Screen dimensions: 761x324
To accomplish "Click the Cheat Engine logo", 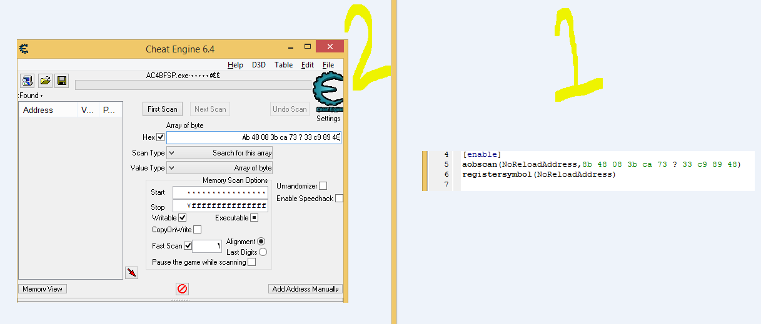I will click(328, 93).
